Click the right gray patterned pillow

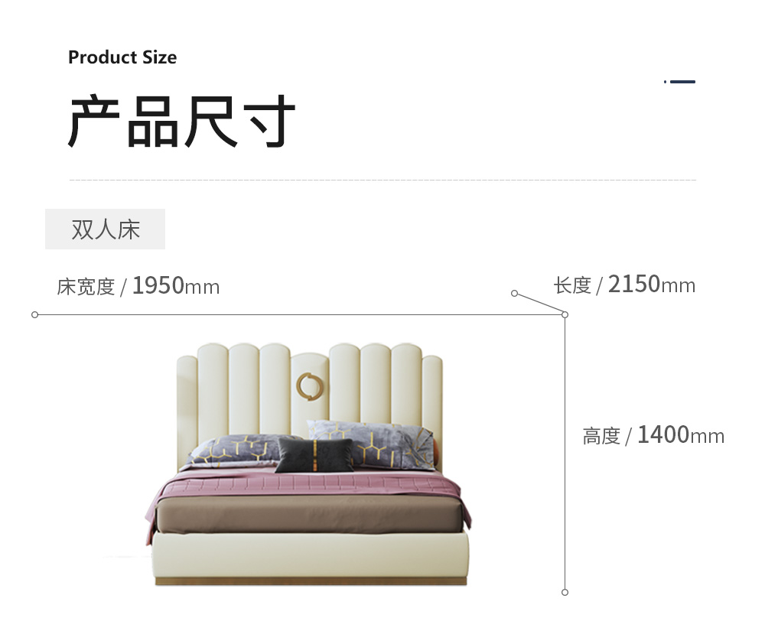click(372, 444)
